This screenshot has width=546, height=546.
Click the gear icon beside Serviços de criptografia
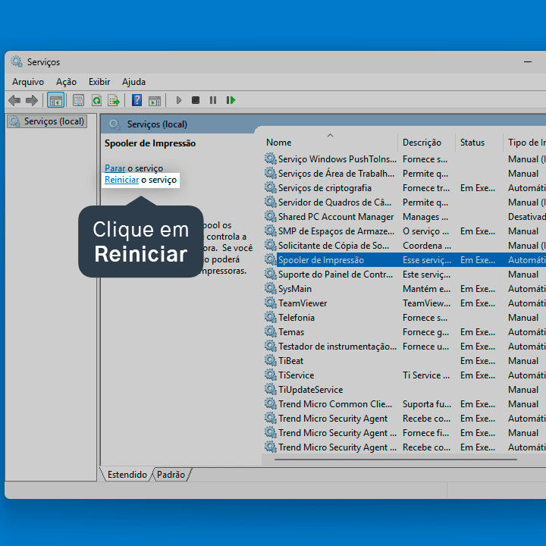(x=270, y=187)
